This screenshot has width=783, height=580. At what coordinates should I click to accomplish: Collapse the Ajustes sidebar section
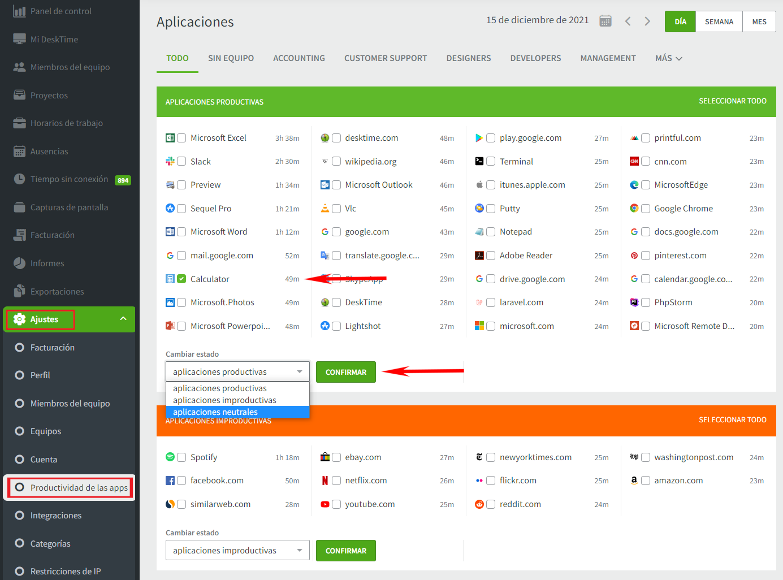(x=123, y=319)
